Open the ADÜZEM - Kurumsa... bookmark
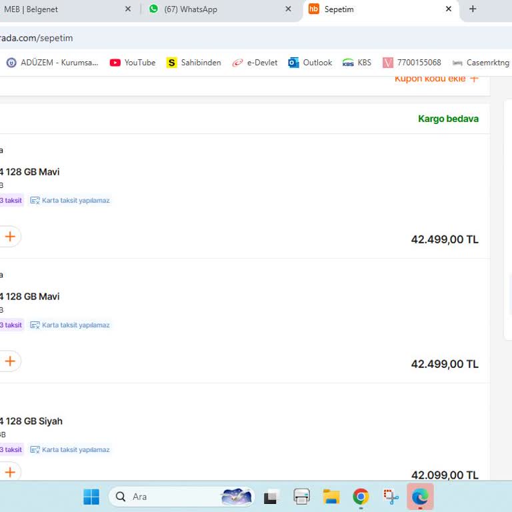 (x=52, y=63)
